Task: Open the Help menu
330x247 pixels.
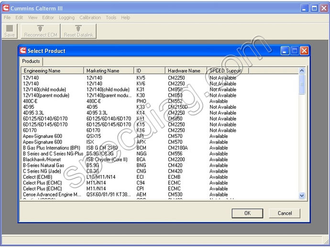Action: (125, 18)
